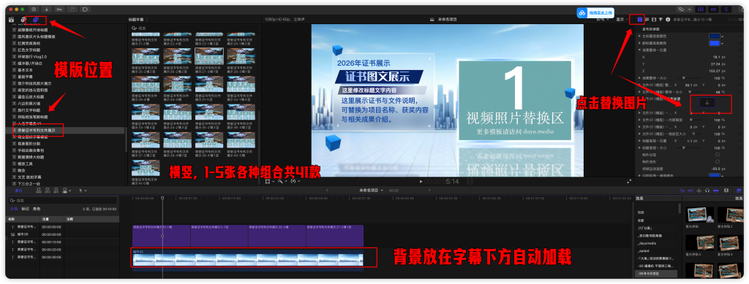The width and height of the screenshot is (749, 284).
Task: Open the Libraries sidebar icon
Action: click(x=12, y=20)
